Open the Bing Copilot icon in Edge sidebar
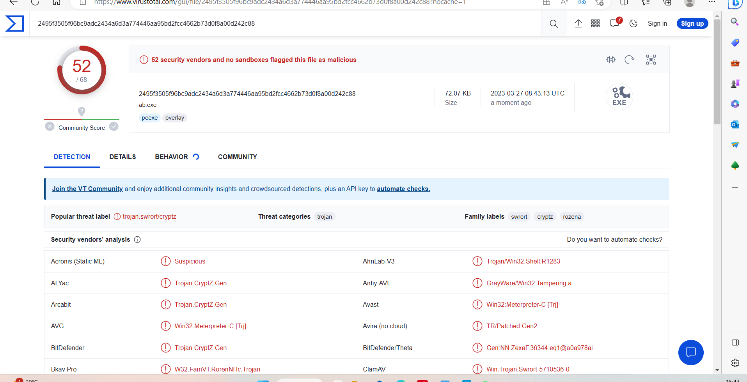The width and height of the screenshot is (747, 382). coord(735,4)
